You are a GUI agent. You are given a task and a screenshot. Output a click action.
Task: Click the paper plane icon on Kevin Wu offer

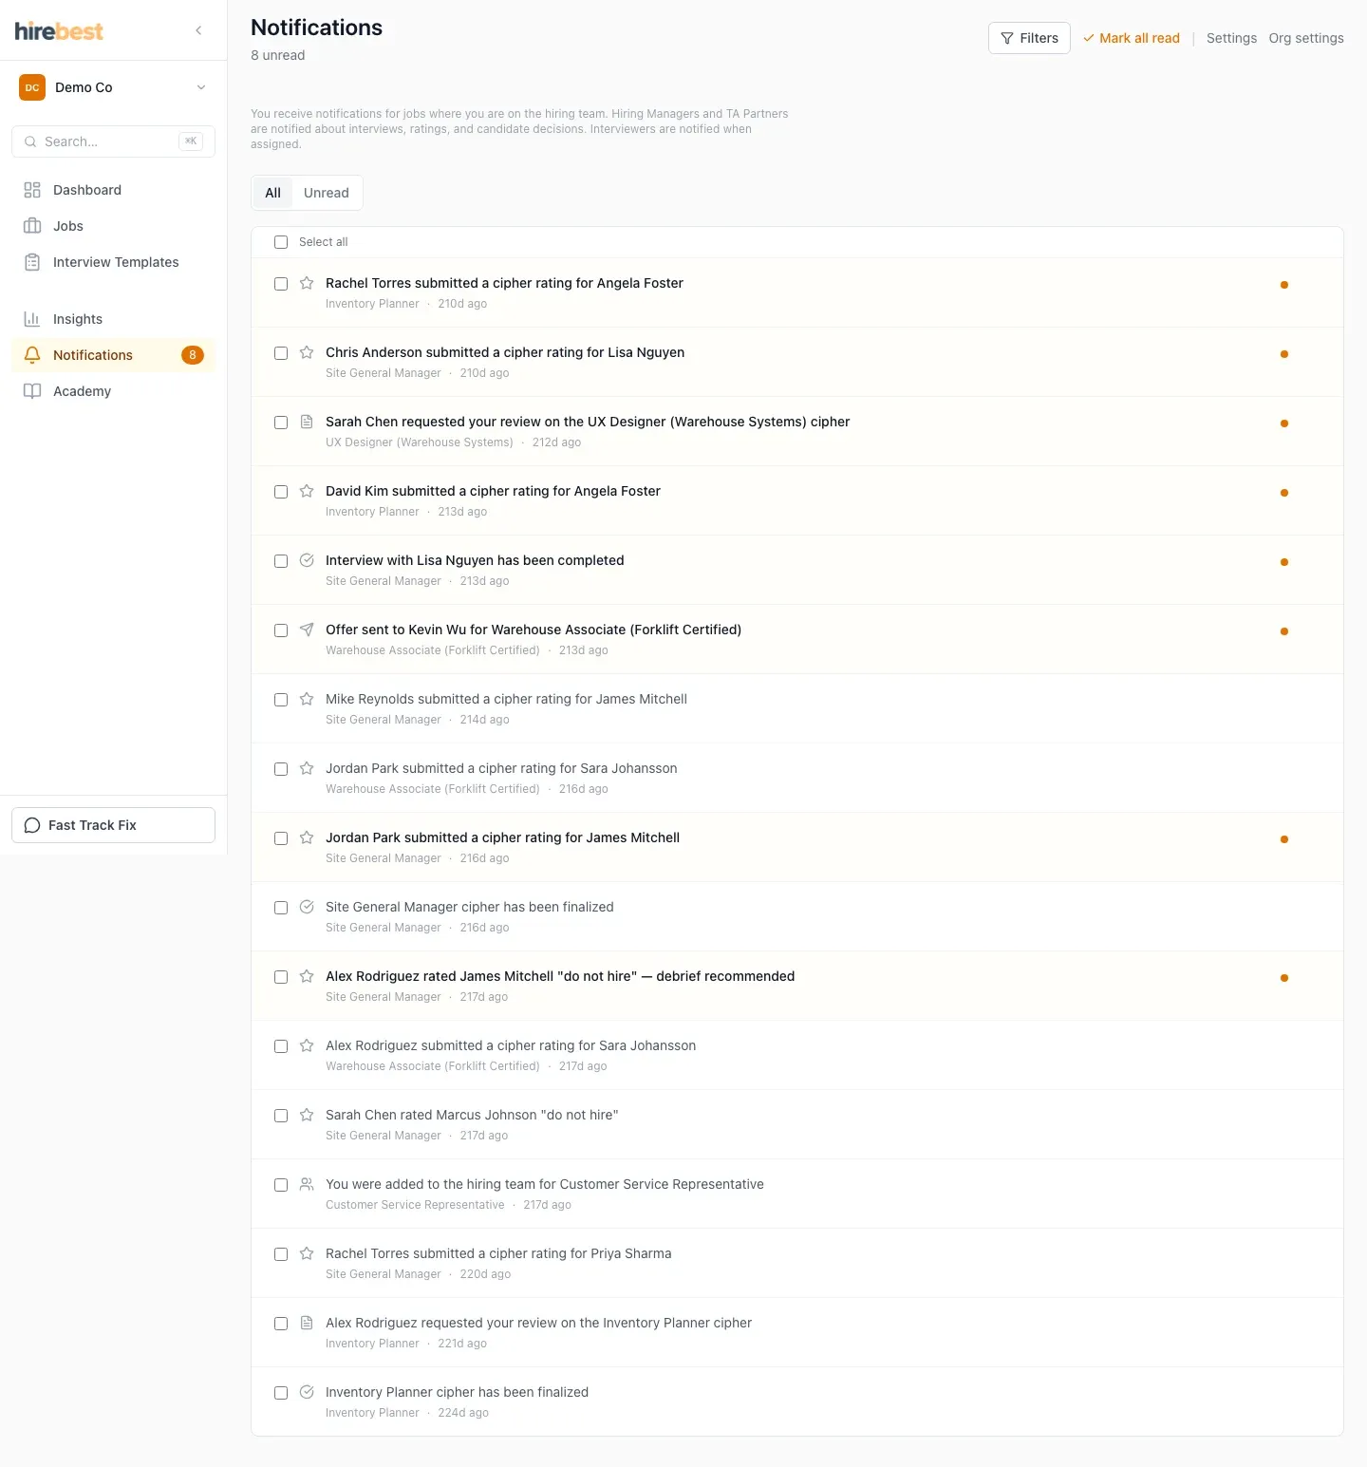[x=307, y=630]
